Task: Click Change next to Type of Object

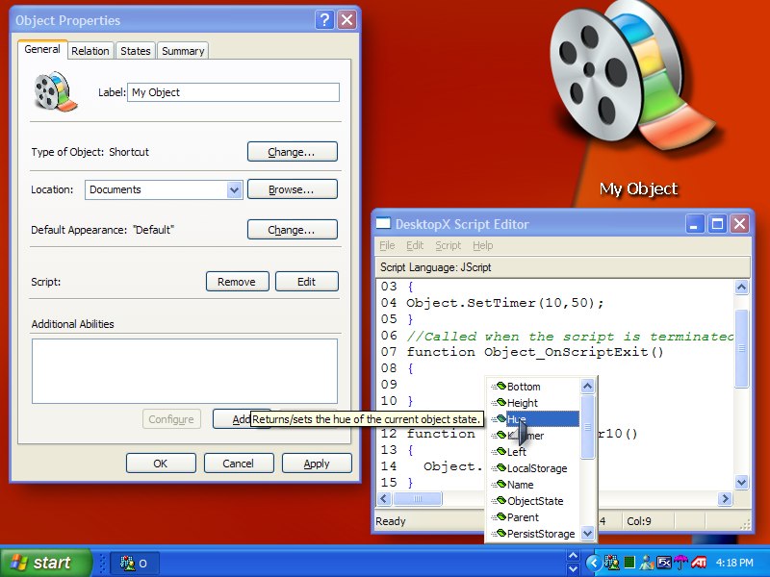Action: tap(293, 152)
